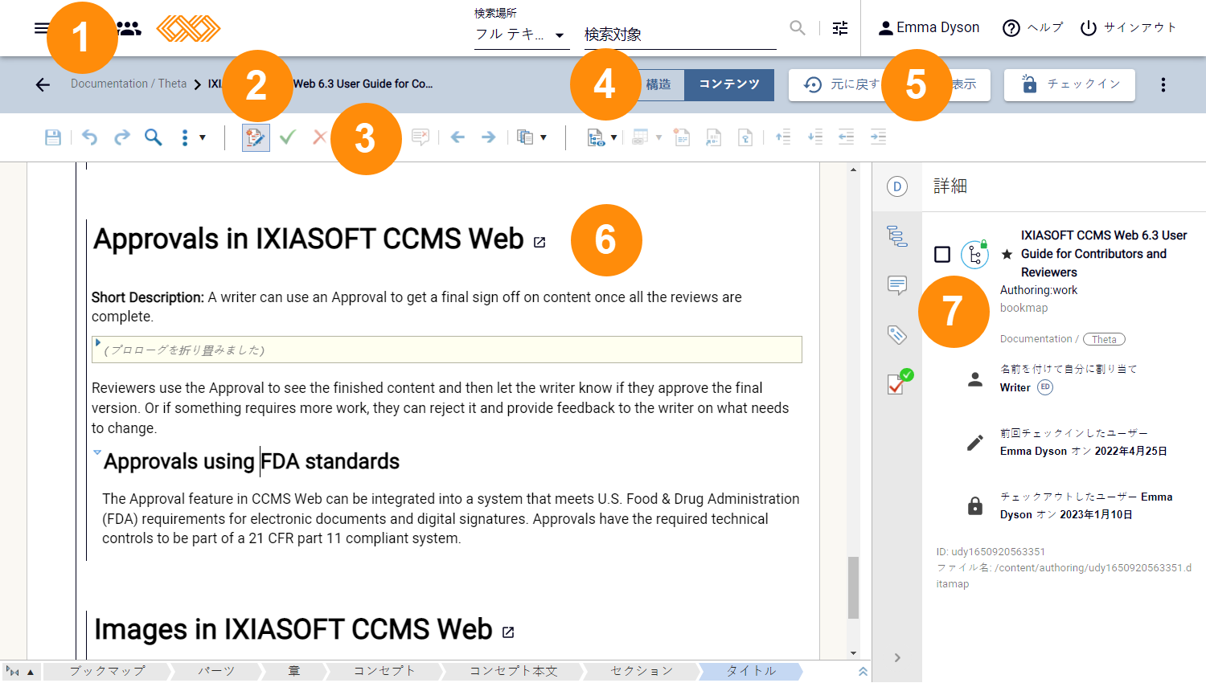This screenshot has width=1206, height=683.
Task: Select コンセプト本文 in element path
Action: click(514, 671)
